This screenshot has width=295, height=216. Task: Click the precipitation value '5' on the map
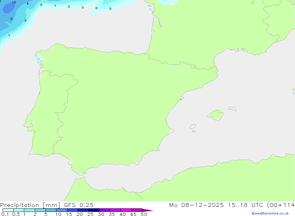tap(12, 19)
